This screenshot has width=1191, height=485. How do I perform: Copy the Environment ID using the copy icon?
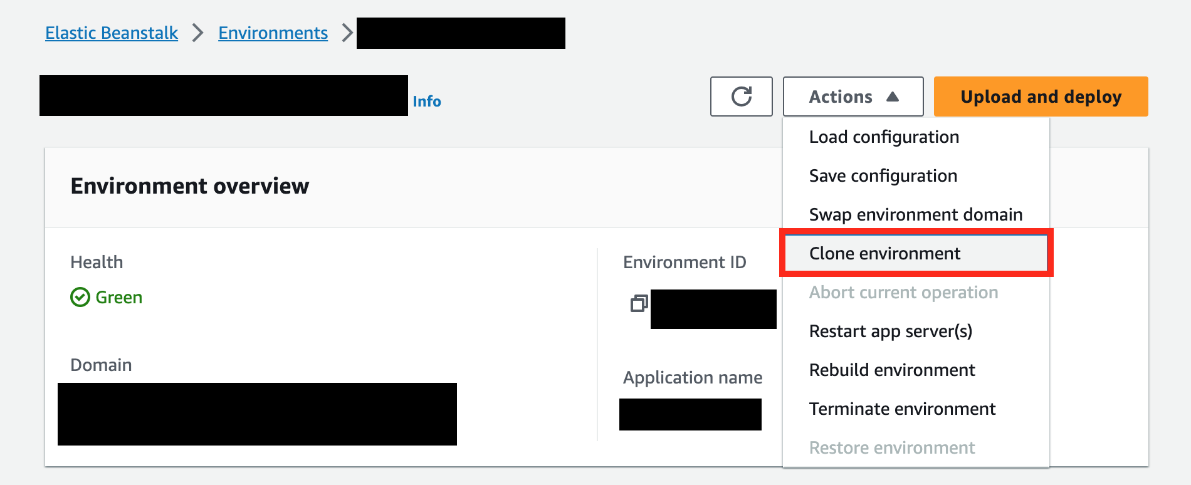638,304
